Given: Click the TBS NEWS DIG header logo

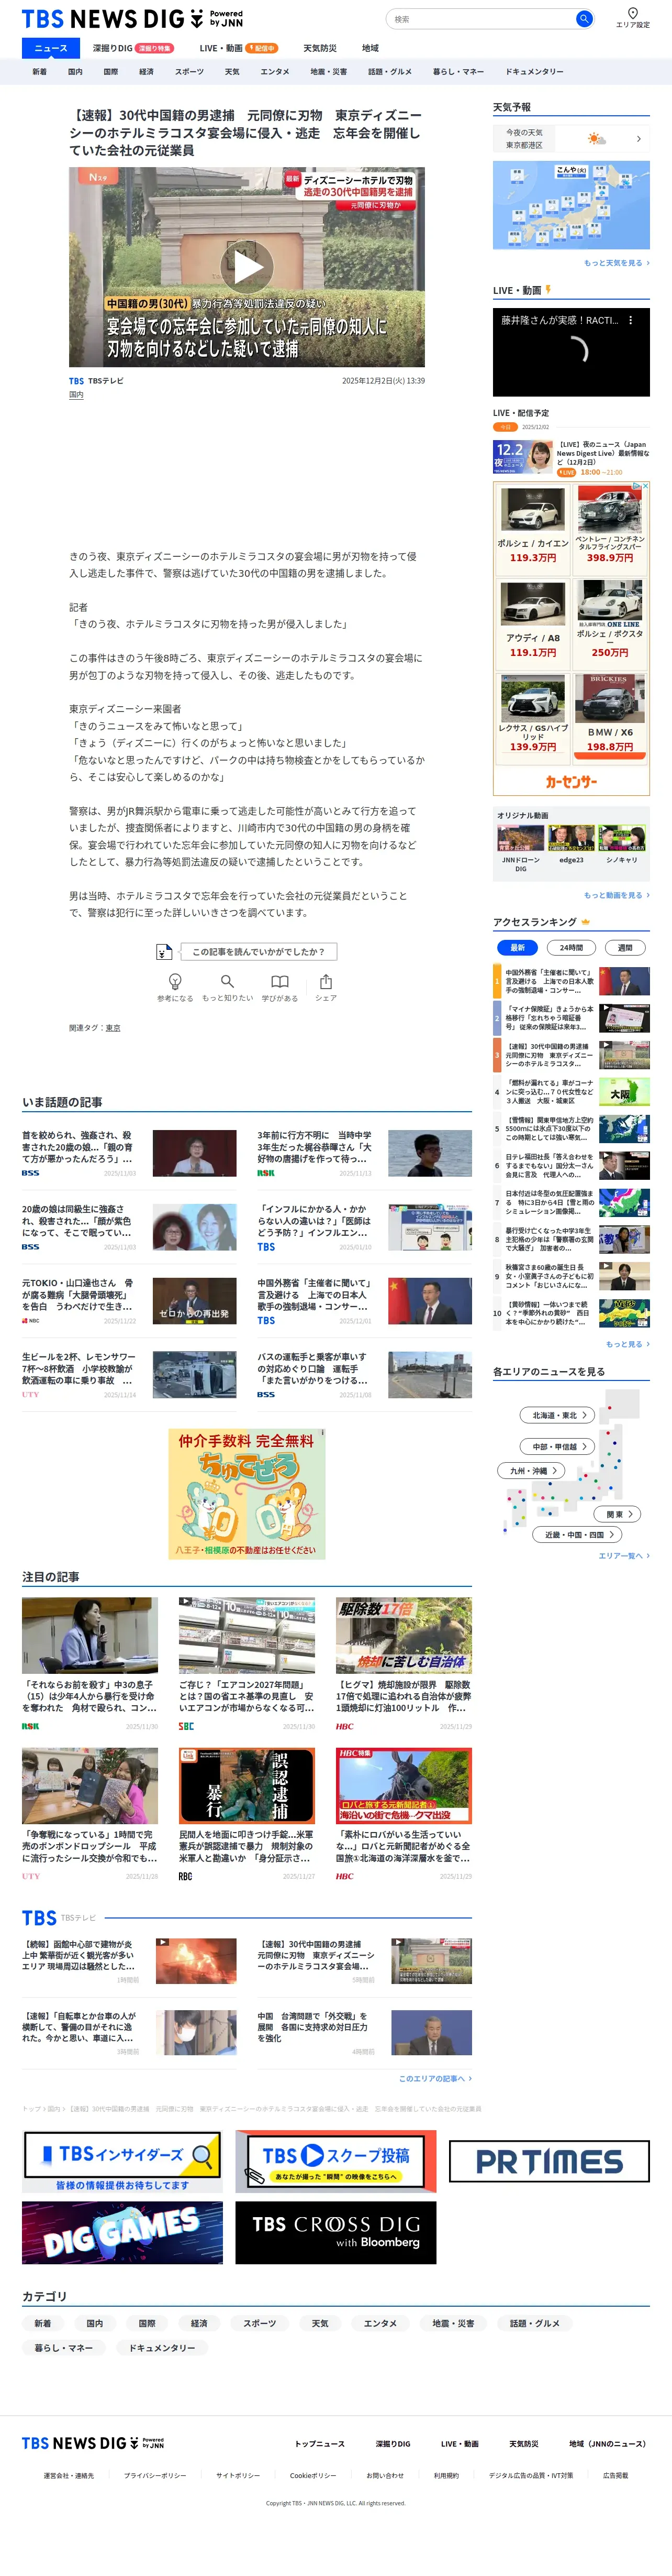Looking at the screenshot, I should point(133,19).
